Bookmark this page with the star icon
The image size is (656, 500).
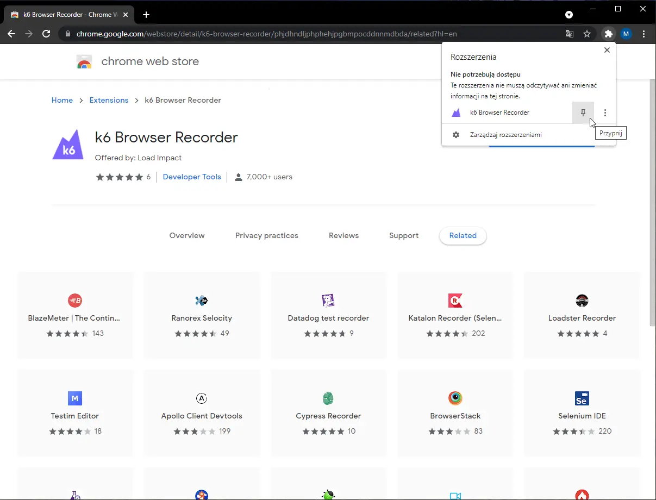[x=588, y=34]
